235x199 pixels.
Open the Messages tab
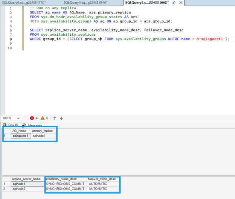tap(33, 125)
